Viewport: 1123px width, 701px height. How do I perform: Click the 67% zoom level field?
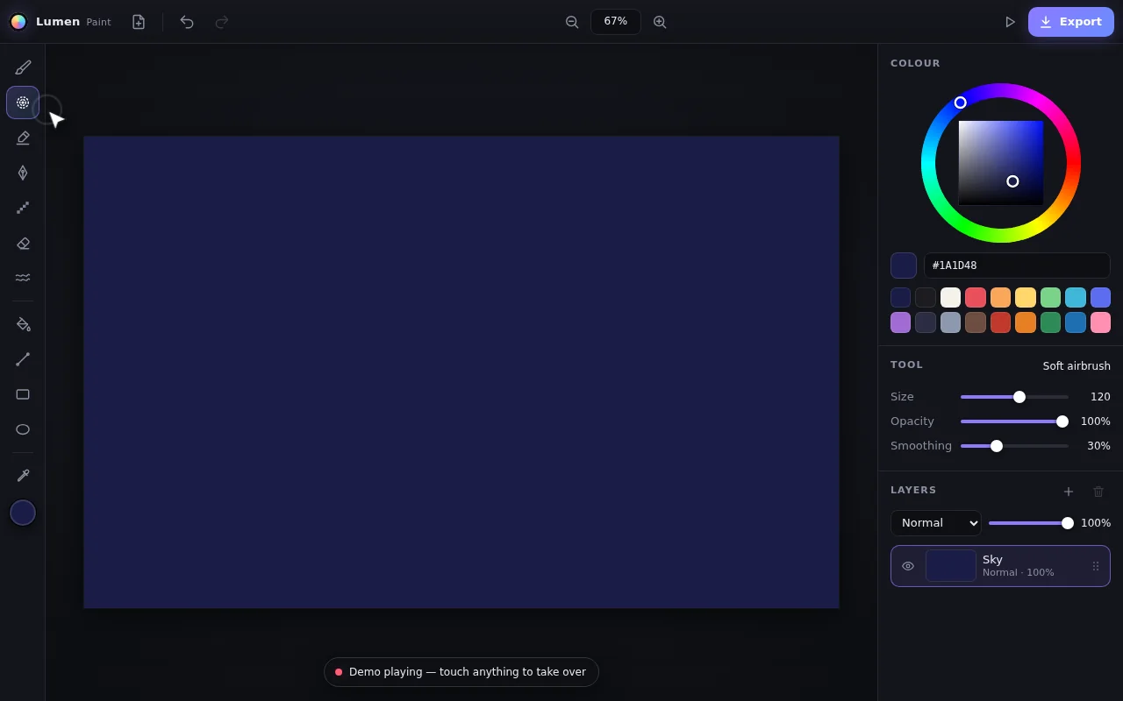[x=616, y=22]
